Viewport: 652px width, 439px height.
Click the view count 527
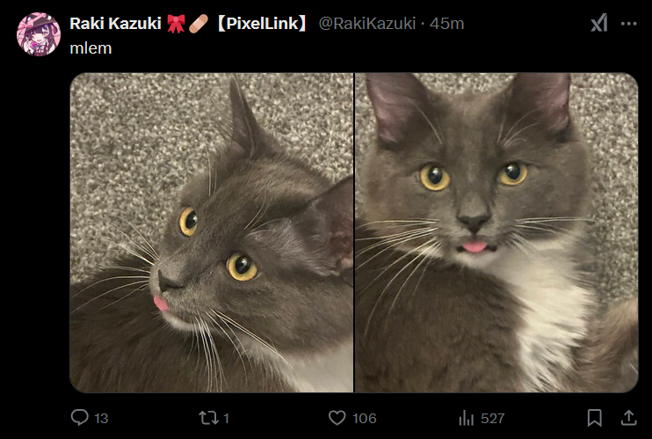pyautogui.click(x=492, y=418)
